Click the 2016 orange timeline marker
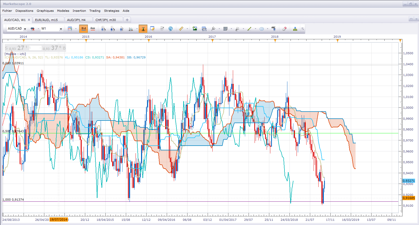Image resolution: width=419 pixels, height=225 pixels. click(x=149, y=40)
